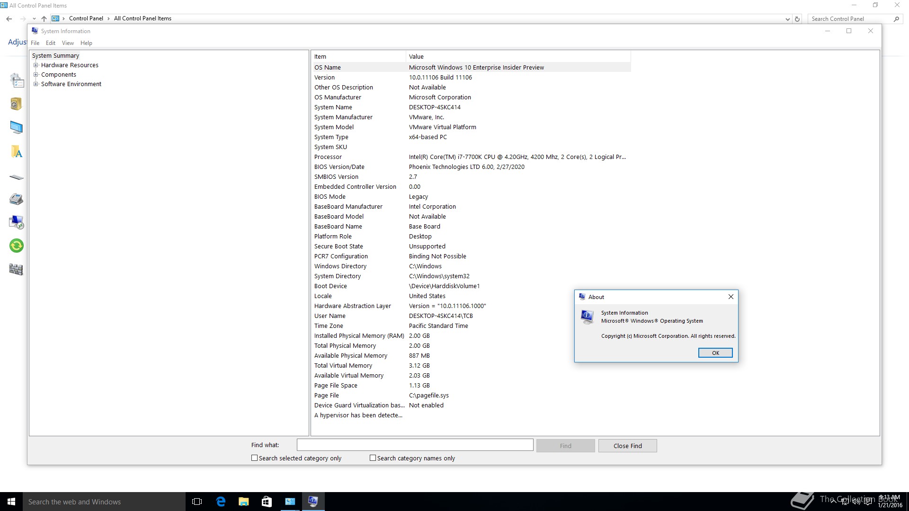Click the network tray icon
This screenshot has height=511, width=909.
click(845, 502)
